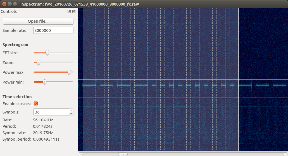Close the inspectrum window

click(4, 4)
